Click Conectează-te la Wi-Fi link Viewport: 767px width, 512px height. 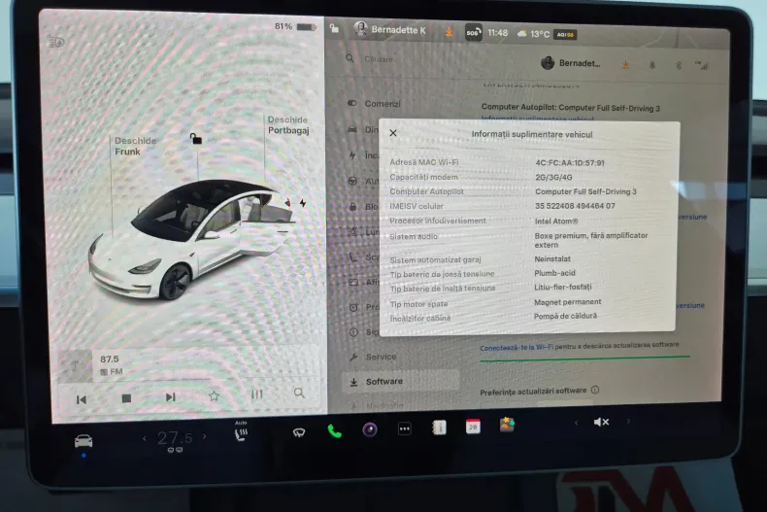[x=517, y=348]
